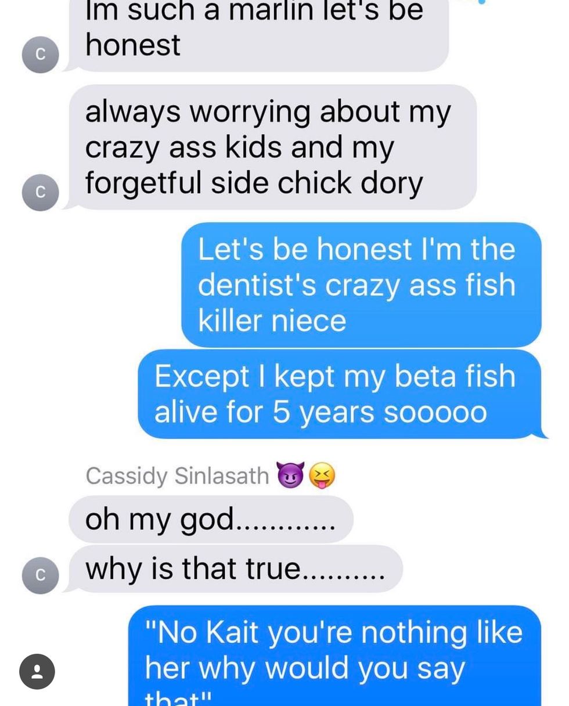Tap the "Except I kept my beta fish" bubble
The image size is (569, 706).
(x=340, y=394)
